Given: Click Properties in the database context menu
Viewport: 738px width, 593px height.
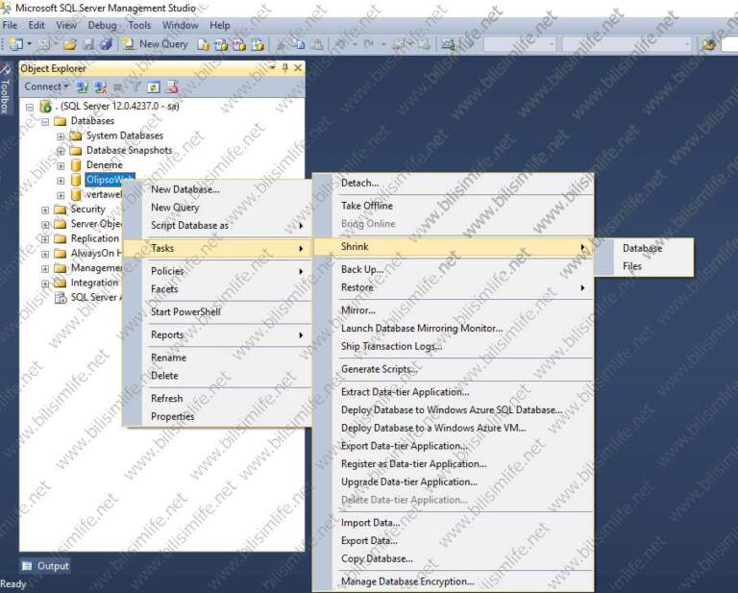Looking at the screenshot, I should click(172, 416).
